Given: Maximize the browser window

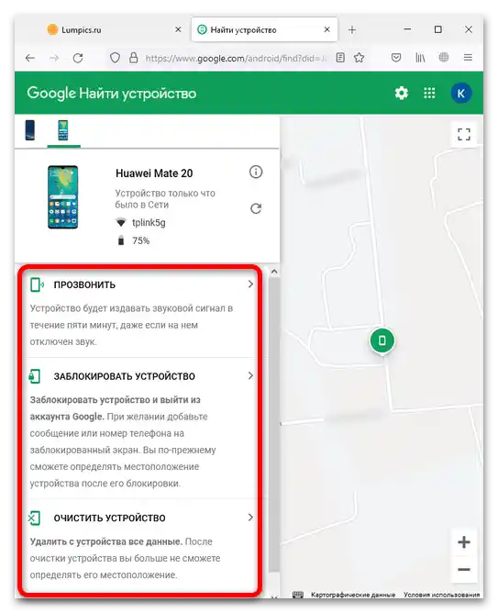Looking at the screenshot, I should [438, 29].
